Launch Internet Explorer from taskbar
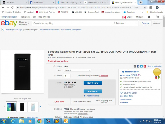The height and width of the screenshot is (124, 165). click(x=13, y=121)
